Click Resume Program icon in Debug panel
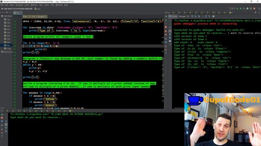The image size is (261, 146). point(166,21)
